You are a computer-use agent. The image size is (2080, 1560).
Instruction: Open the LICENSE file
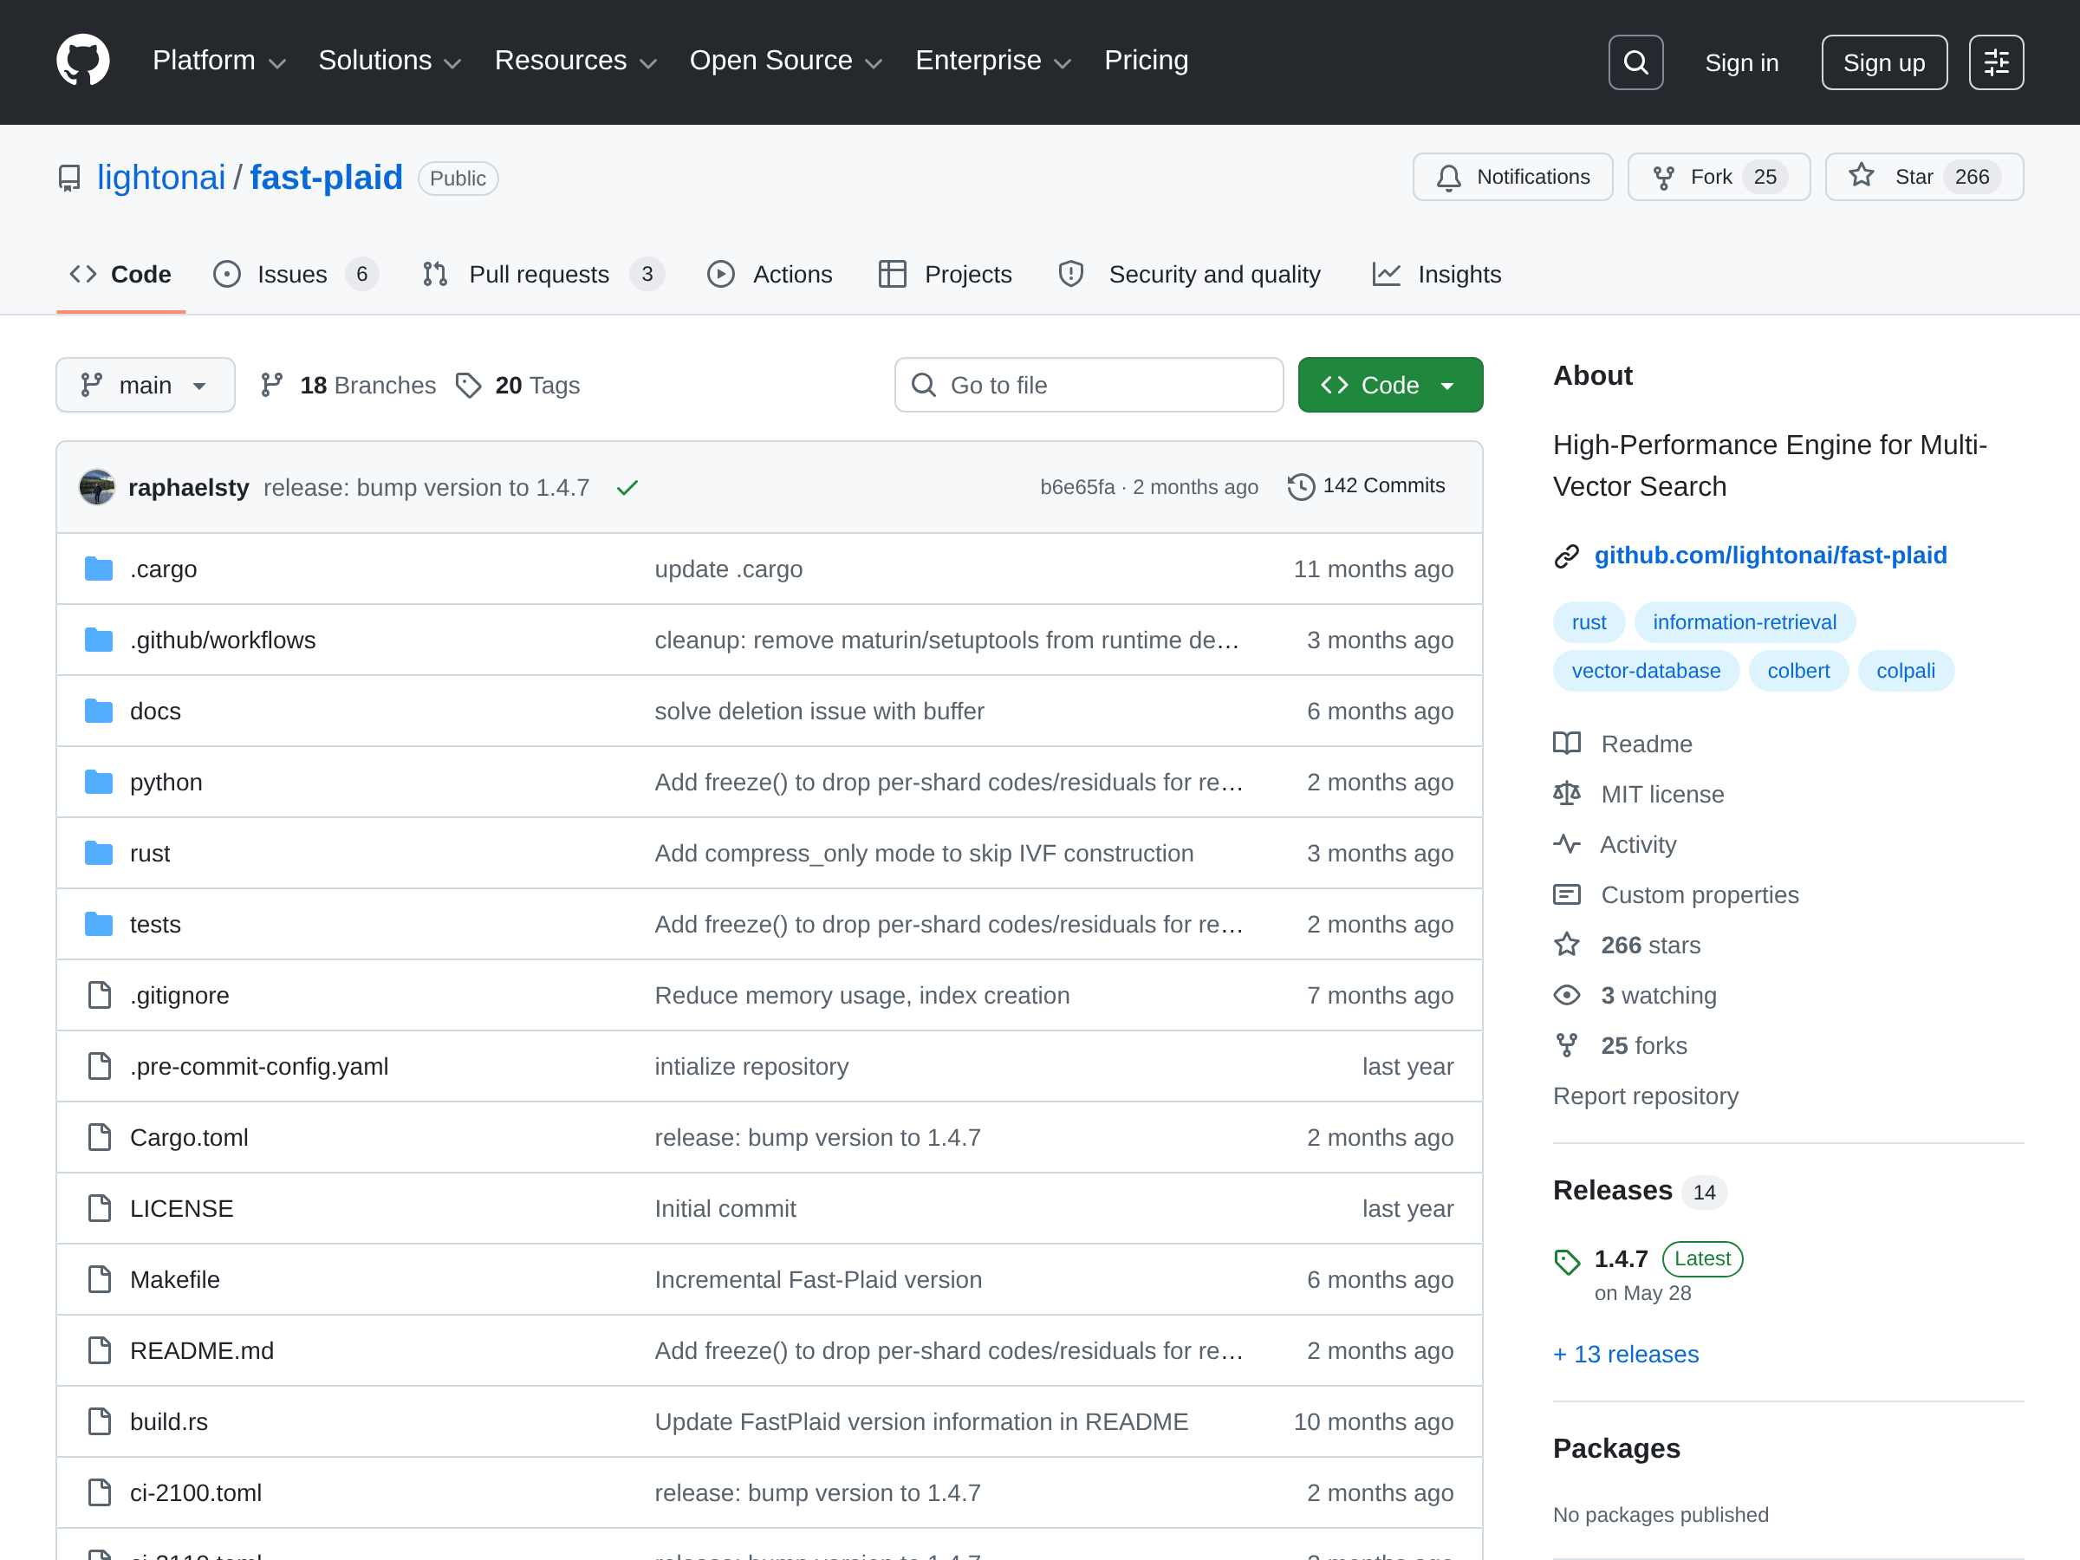(181, 1208)
